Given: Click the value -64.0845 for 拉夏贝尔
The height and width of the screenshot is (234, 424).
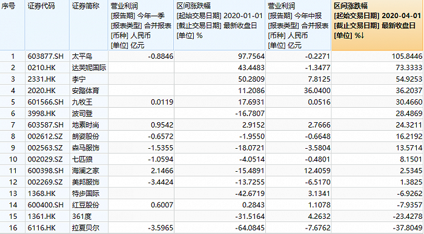Looking at the screenshot, I should [x=250, y=228].
